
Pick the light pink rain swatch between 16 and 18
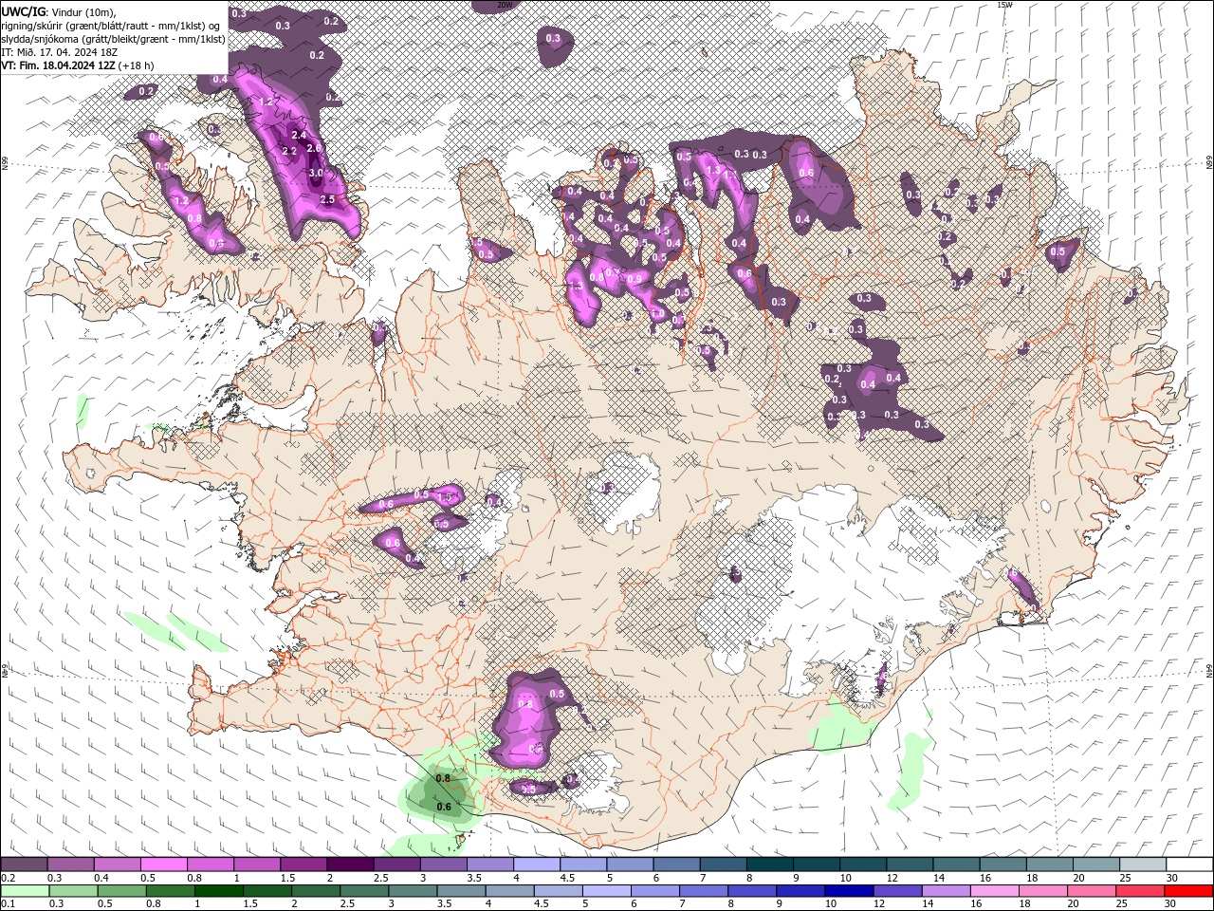pyautogui.click(x=993, y=891)
